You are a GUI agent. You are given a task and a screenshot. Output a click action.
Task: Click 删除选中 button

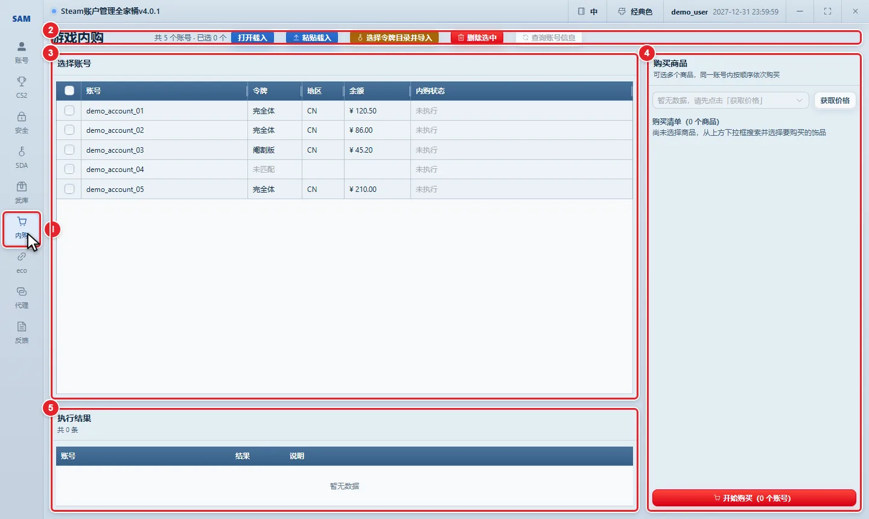477,37
